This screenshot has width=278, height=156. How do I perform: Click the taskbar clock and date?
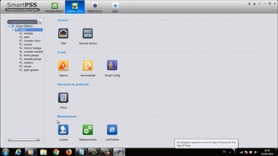267,152
